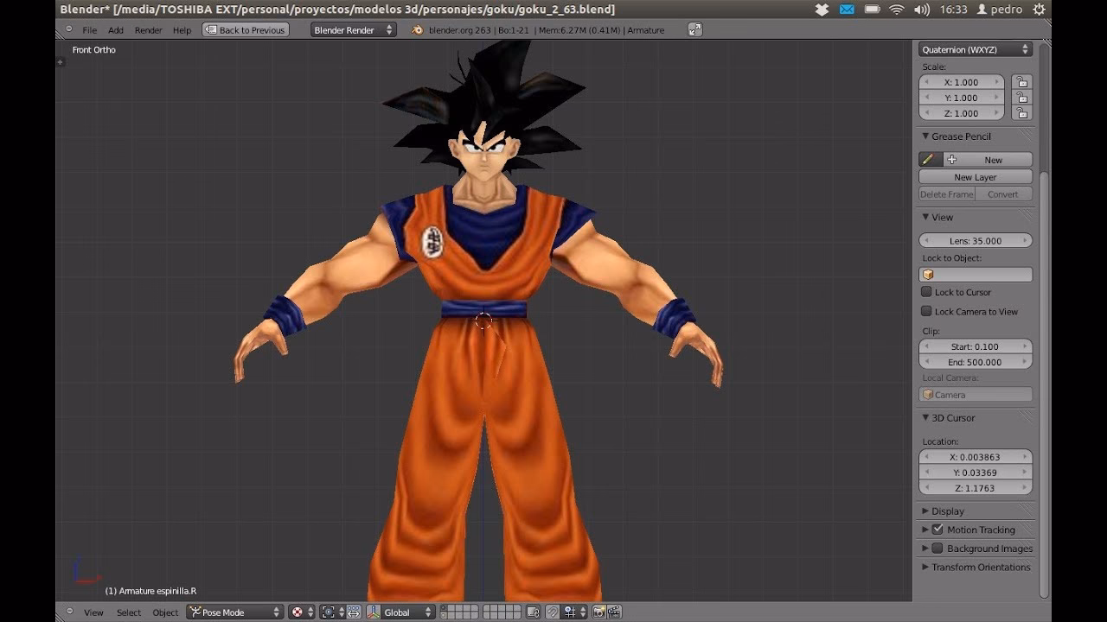
Task: Expand the Background Images panel triangle
Action: click(x=925, y=549)
